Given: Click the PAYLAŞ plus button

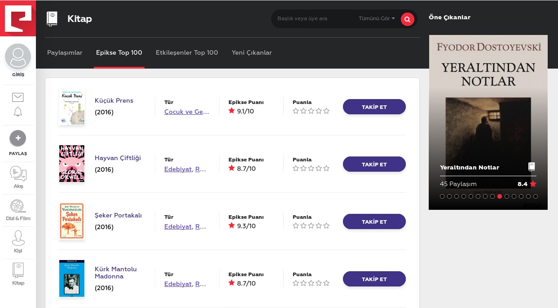Looking at the screenshot, I should point(18,138).
